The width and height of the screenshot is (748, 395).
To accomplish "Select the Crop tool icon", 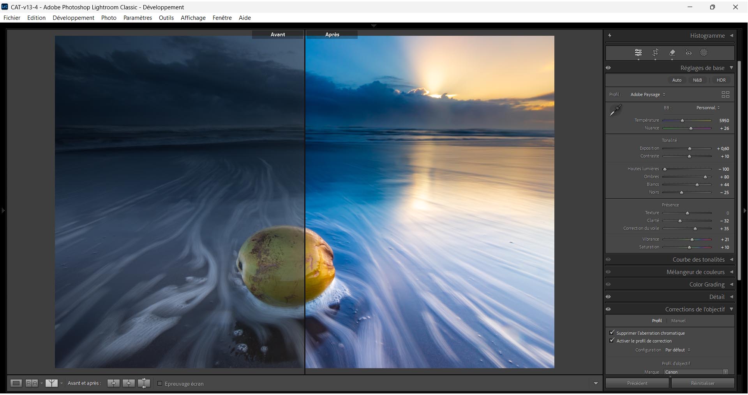I will point(655,52).
